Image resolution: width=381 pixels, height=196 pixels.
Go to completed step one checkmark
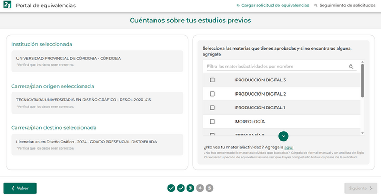coord(171,188)
